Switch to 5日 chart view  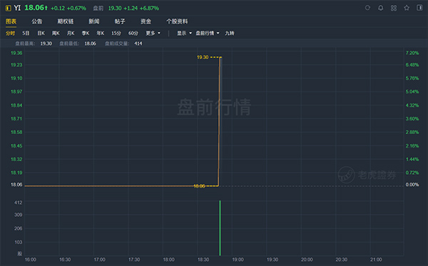pos(26,34)
